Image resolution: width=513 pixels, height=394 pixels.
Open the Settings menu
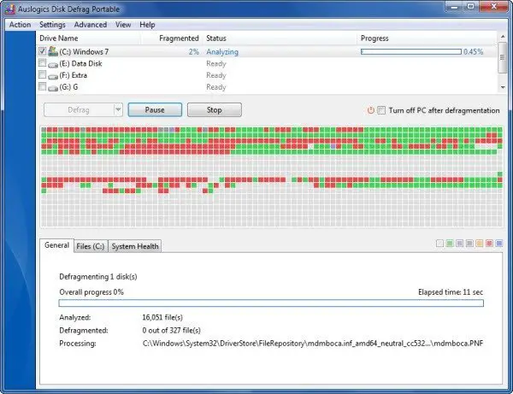click(x=52, y=25)
